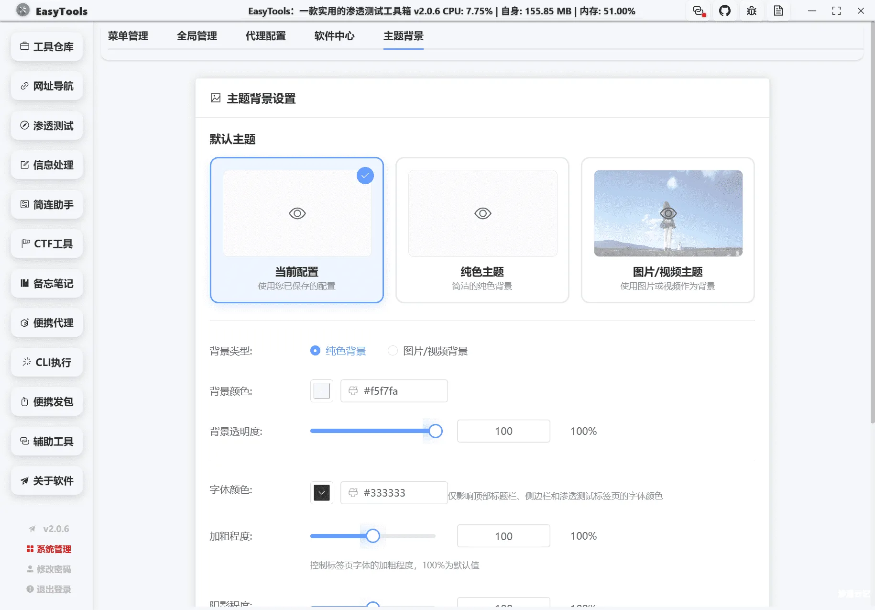Open the CTF工具 sidebar tool
Screen dimensions: 875x610
[x=46, y=244]
